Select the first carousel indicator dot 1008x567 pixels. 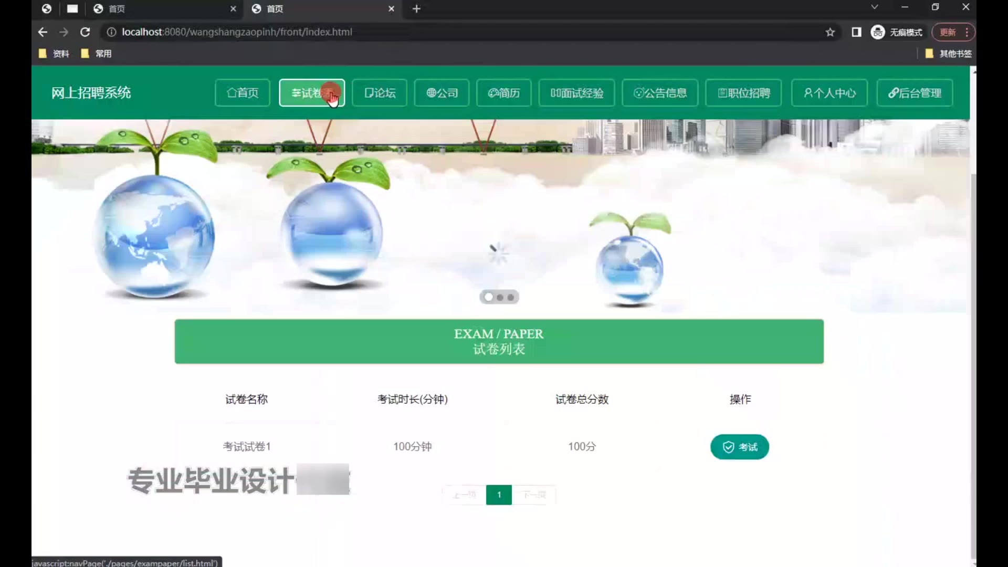coord(489,297)
